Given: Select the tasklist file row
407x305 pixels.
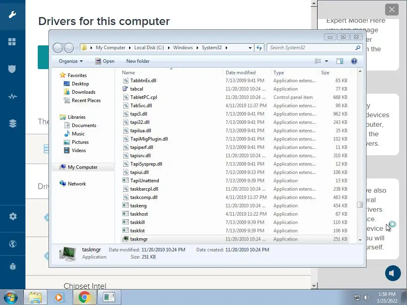Looking at the screenshot, I should 235,231.
